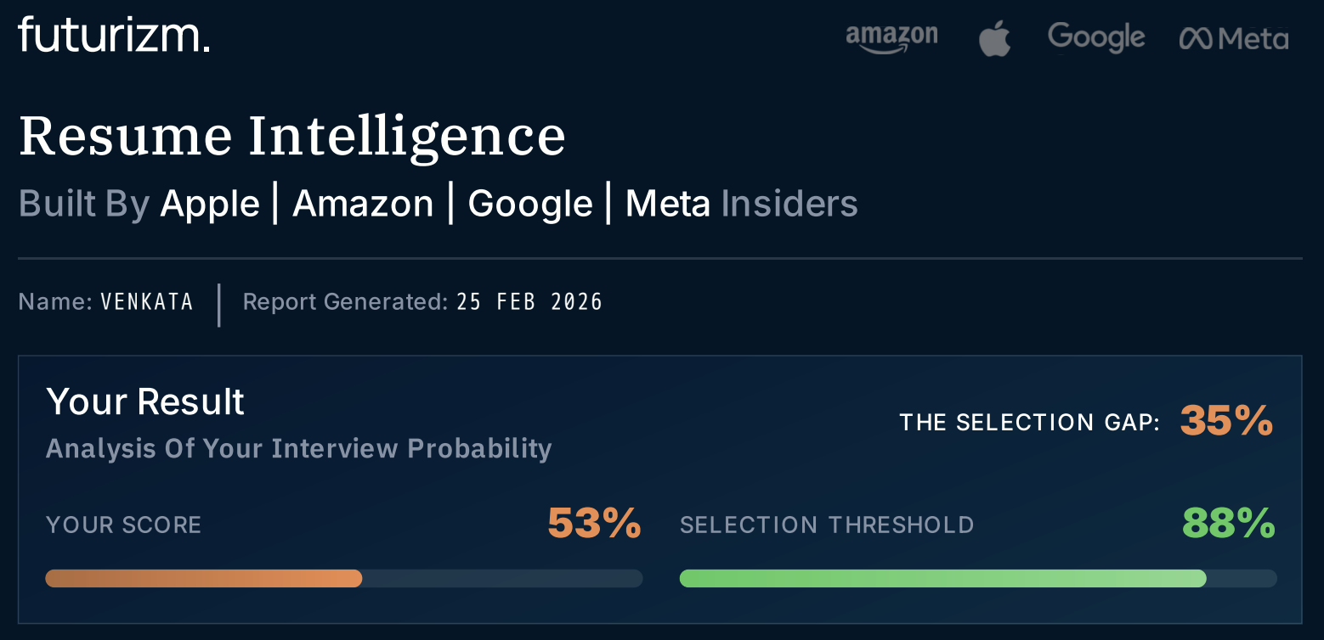Click the orange Your Score progress bar
This screenshot has width=1324, height=640.
coord(204,579)
